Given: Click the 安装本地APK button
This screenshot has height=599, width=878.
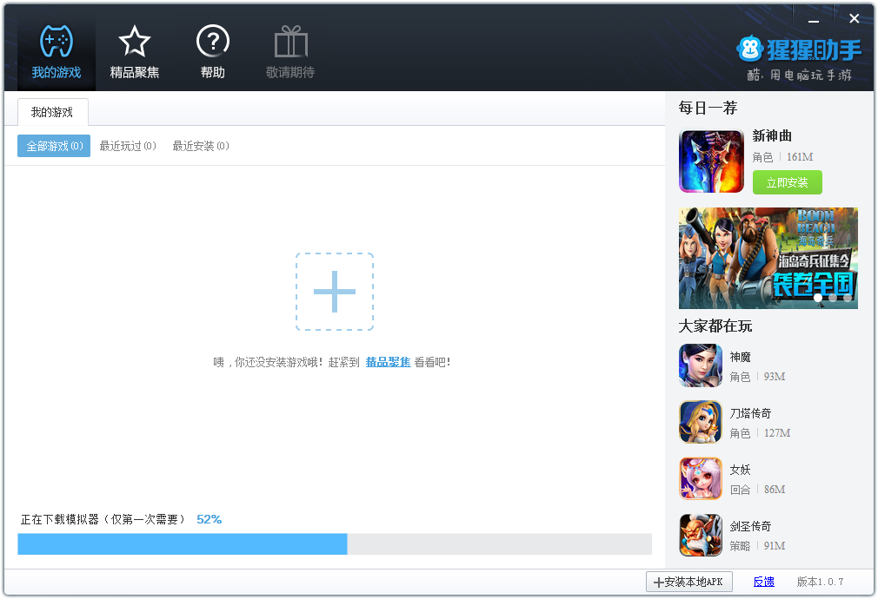Looking at the screenshot, I should point(688,582).
